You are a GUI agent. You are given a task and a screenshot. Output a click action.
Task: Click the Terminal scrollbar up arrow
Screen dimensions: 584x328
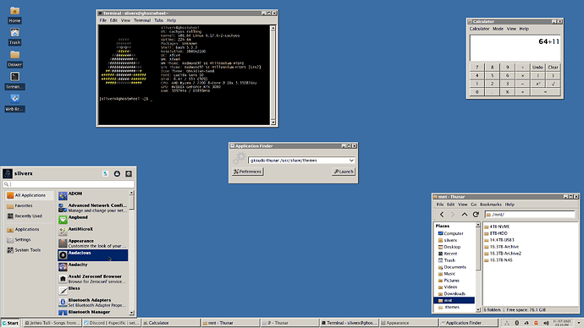point(273,28)
